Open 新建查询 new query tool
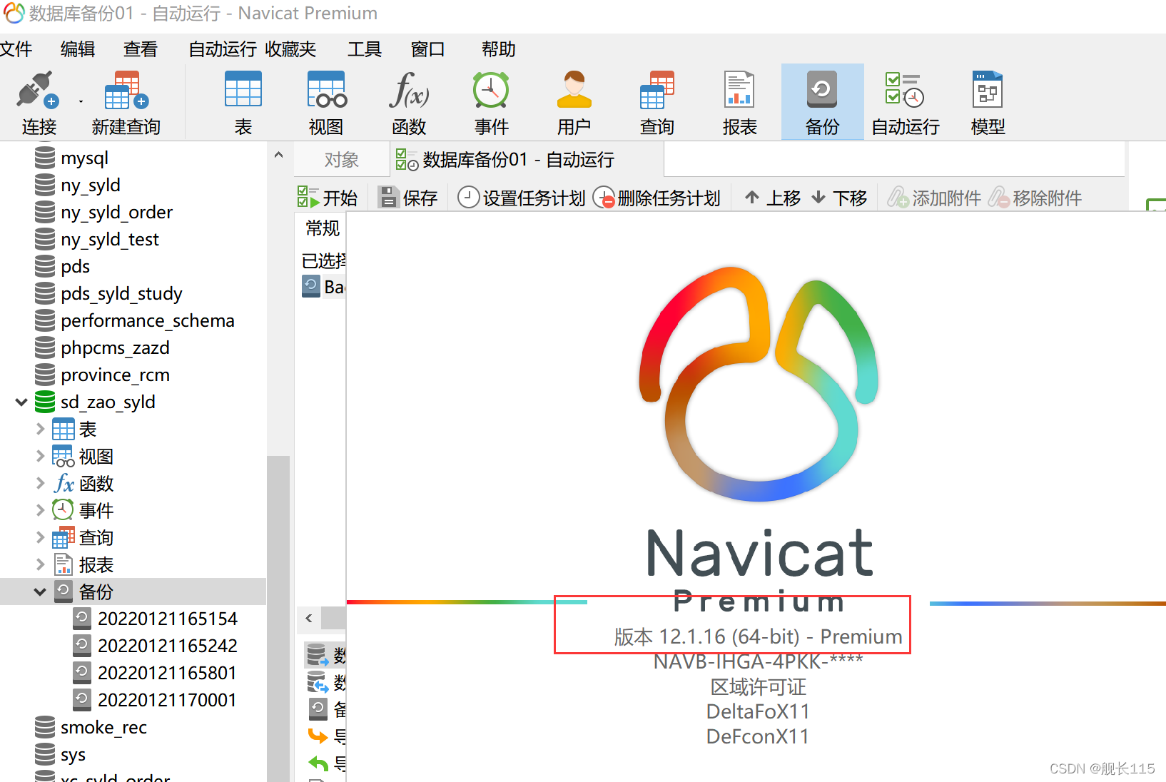Viewport: 1166px width, 782px height. [x=126, y=103]
